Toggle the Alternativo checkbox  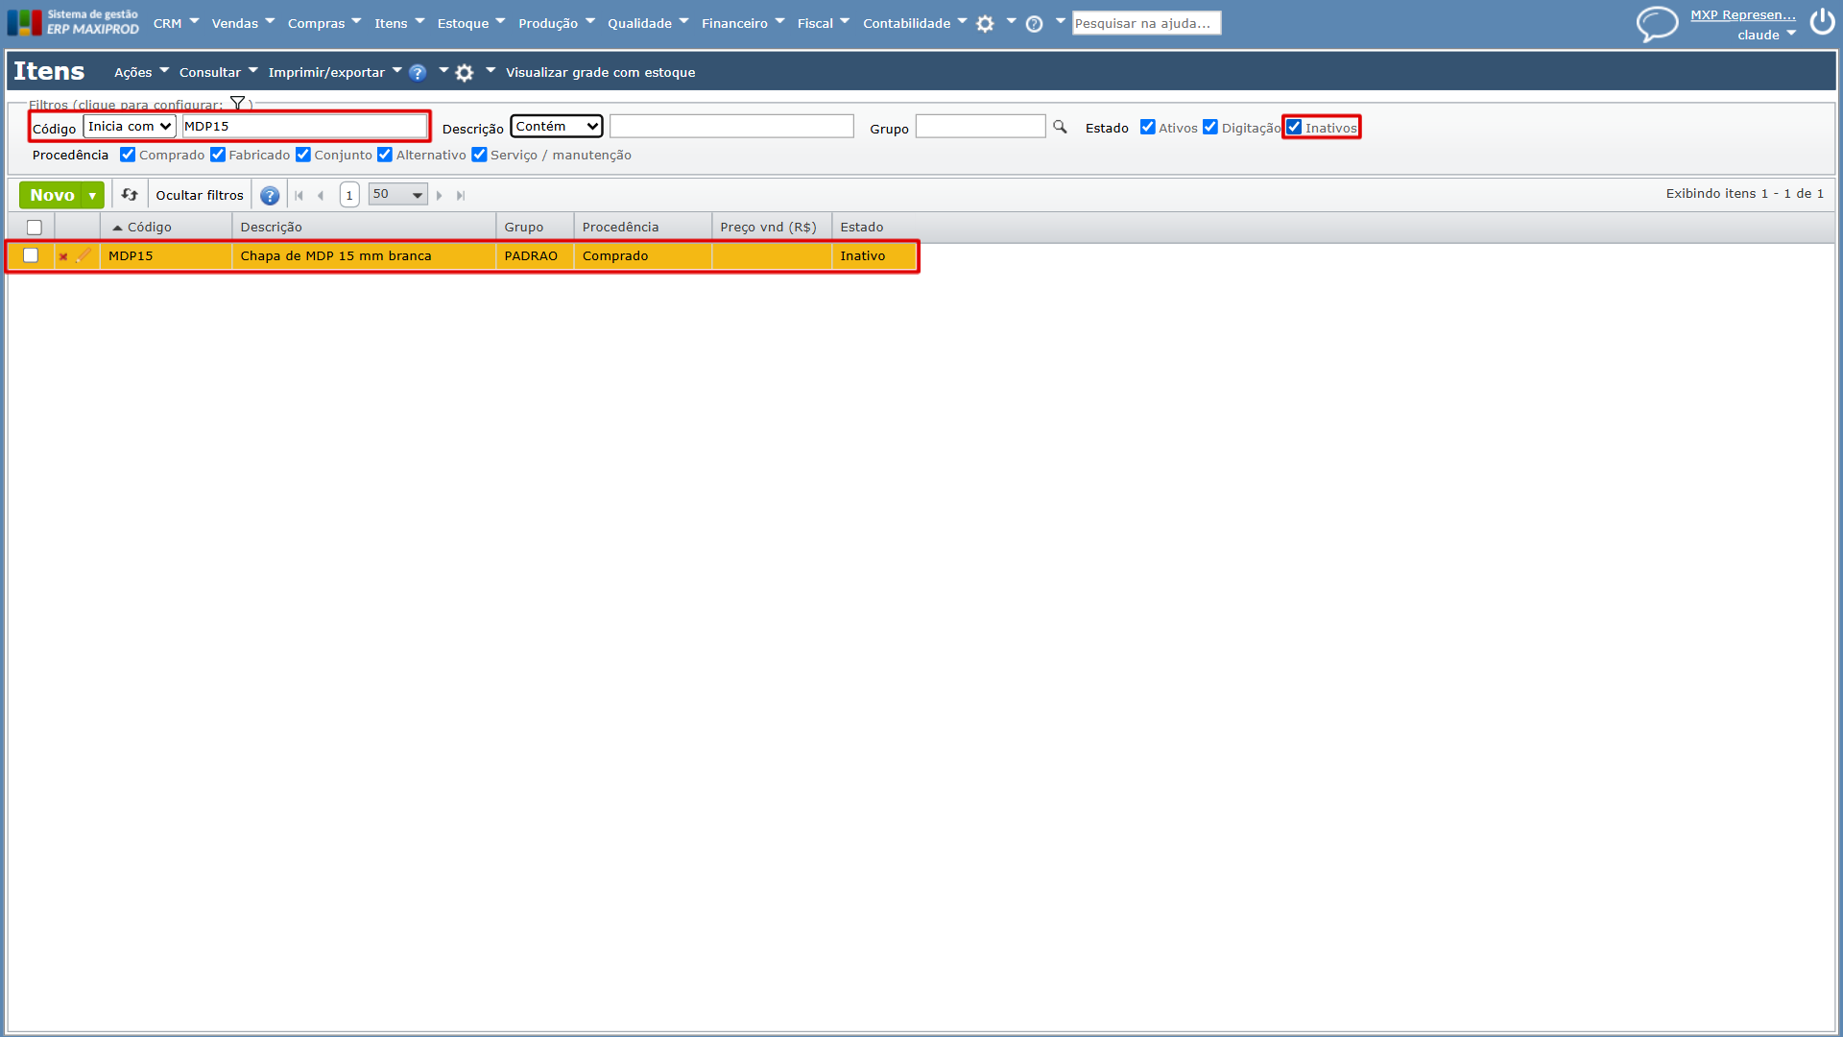pos(385,155)
